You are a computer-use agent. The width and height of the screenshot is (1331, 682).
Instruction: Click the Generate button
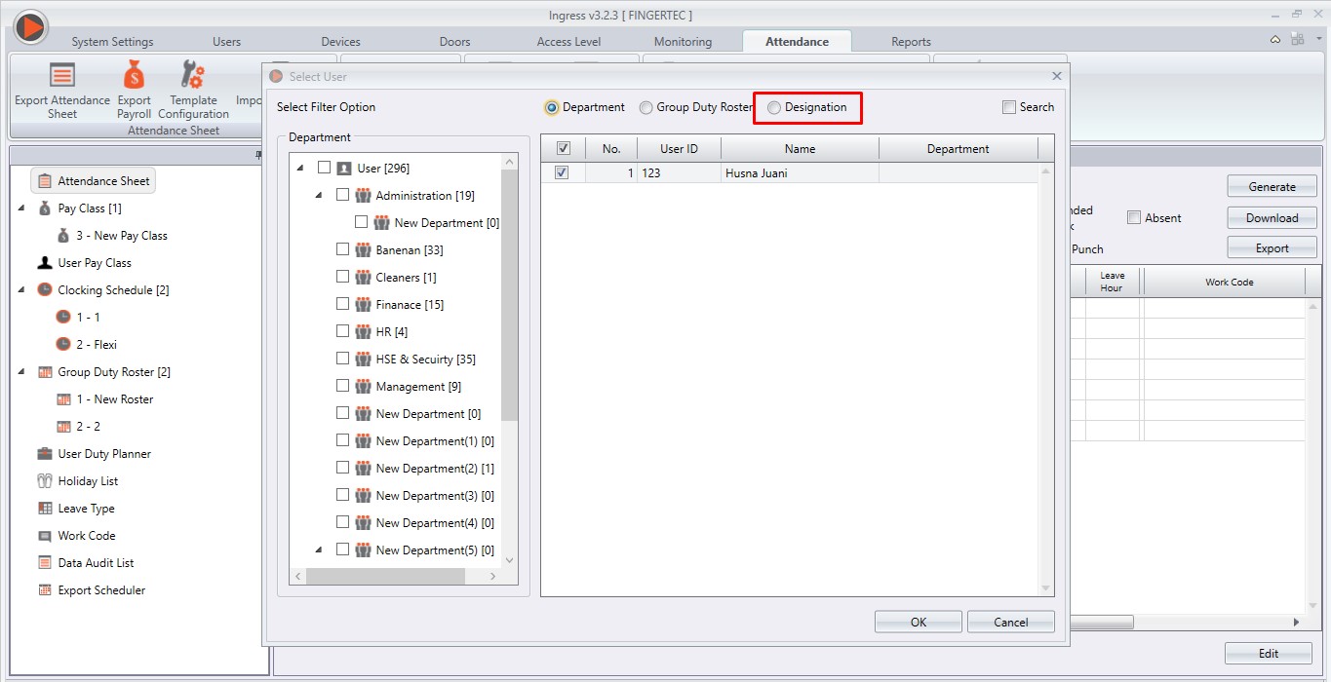click(1272, 186)
